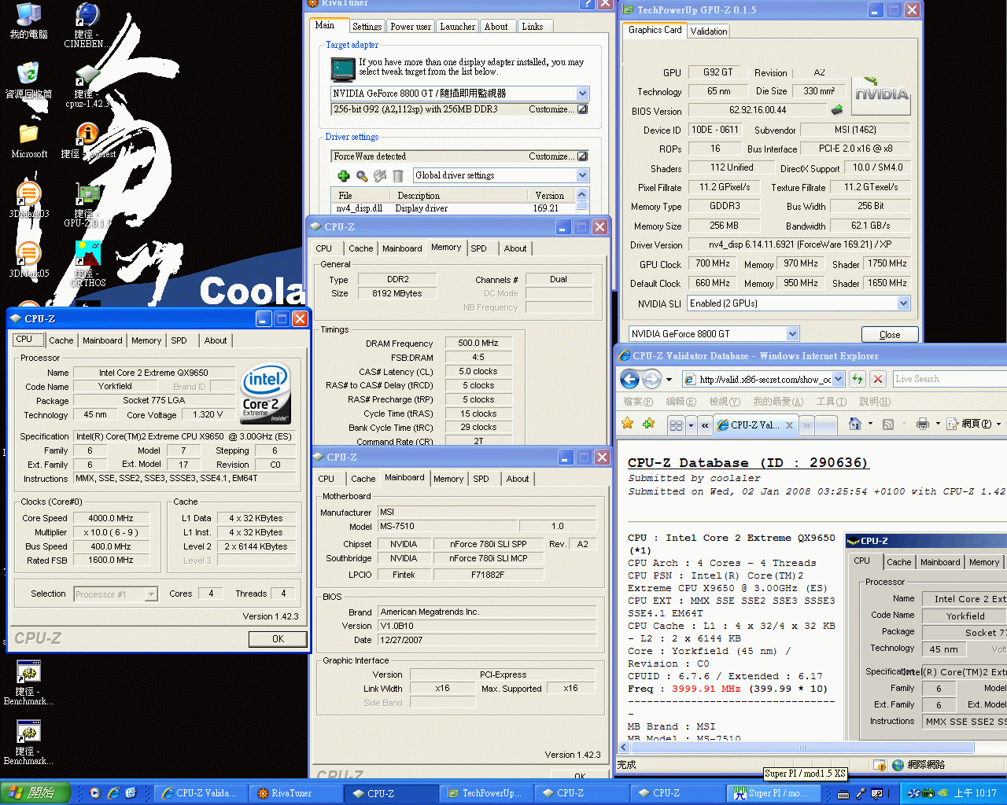Viewport: 1007px width, 805px height.
Task: Open the recent pages arrow beside Forward
Action: coord(669,380)
